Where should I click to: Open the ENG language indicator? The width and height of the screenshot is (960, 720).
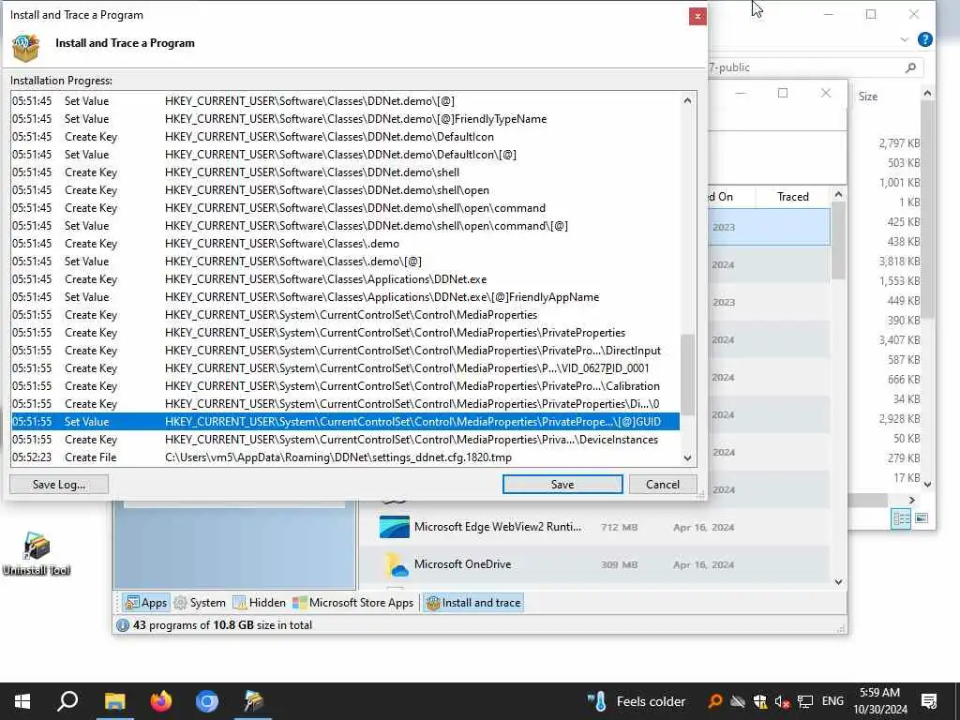[x=832, y=701]
